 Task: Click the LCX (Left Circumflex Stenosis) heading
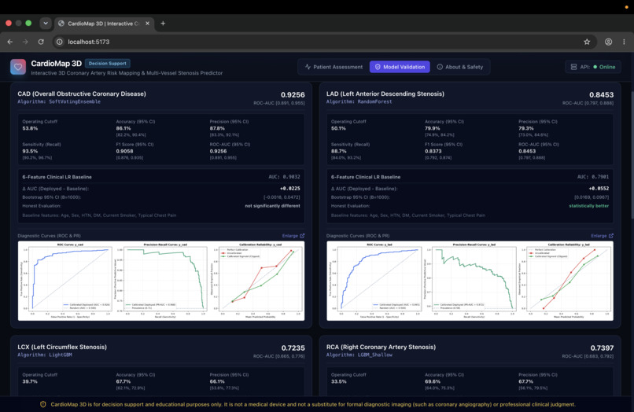62,347
